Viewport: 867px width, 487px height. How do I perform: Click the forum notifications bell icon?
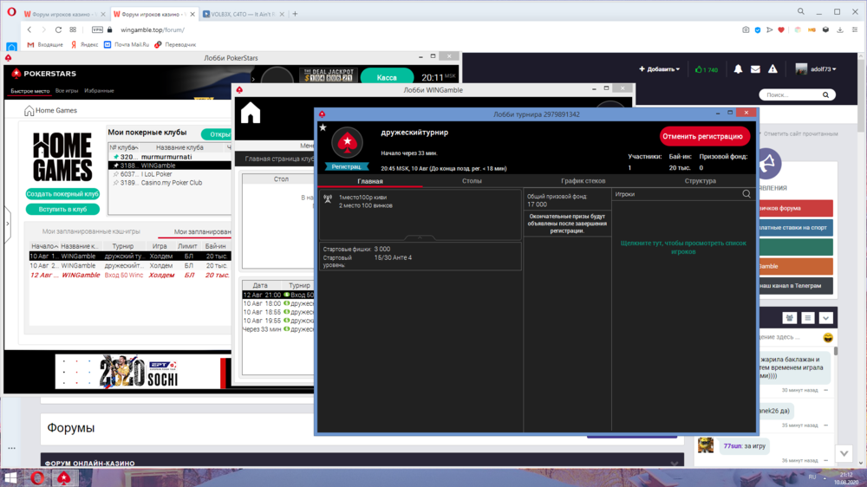(738, 69)
